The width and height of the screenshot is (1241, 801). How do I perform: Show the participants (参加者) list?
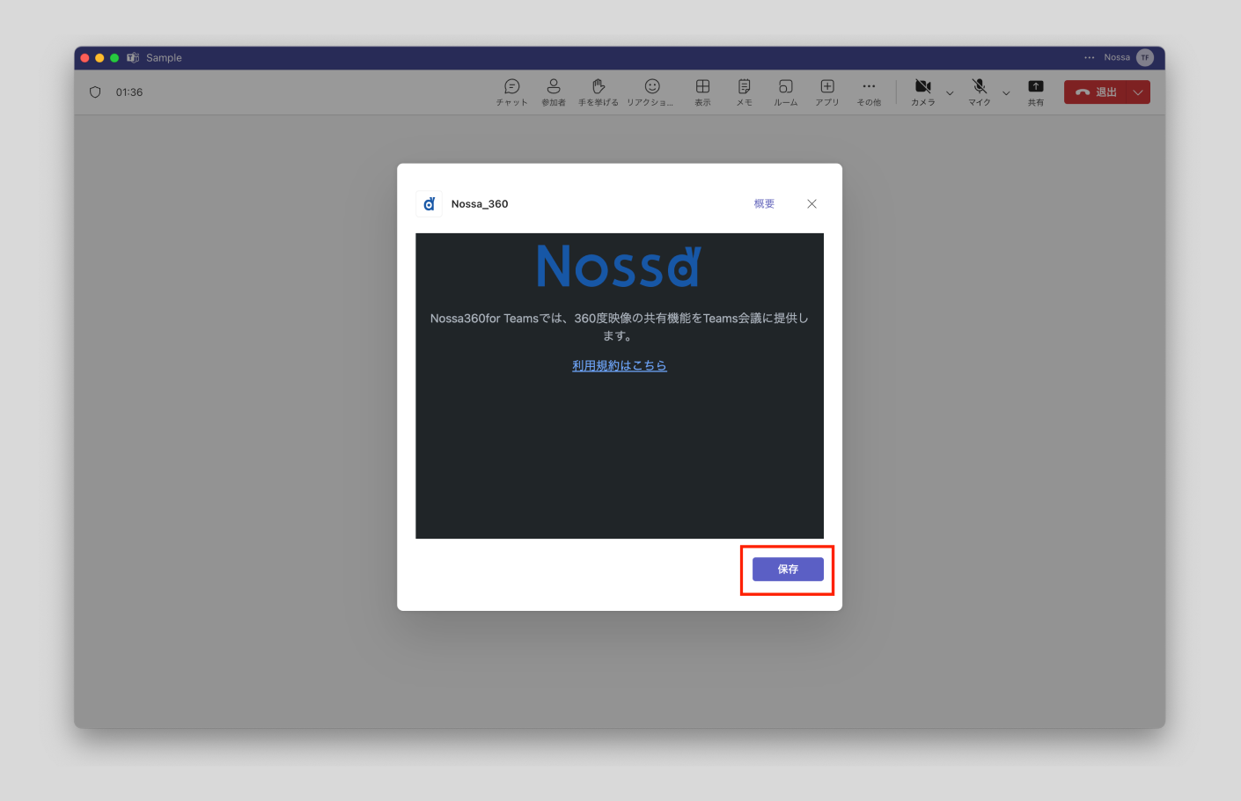tap(554, 92)
